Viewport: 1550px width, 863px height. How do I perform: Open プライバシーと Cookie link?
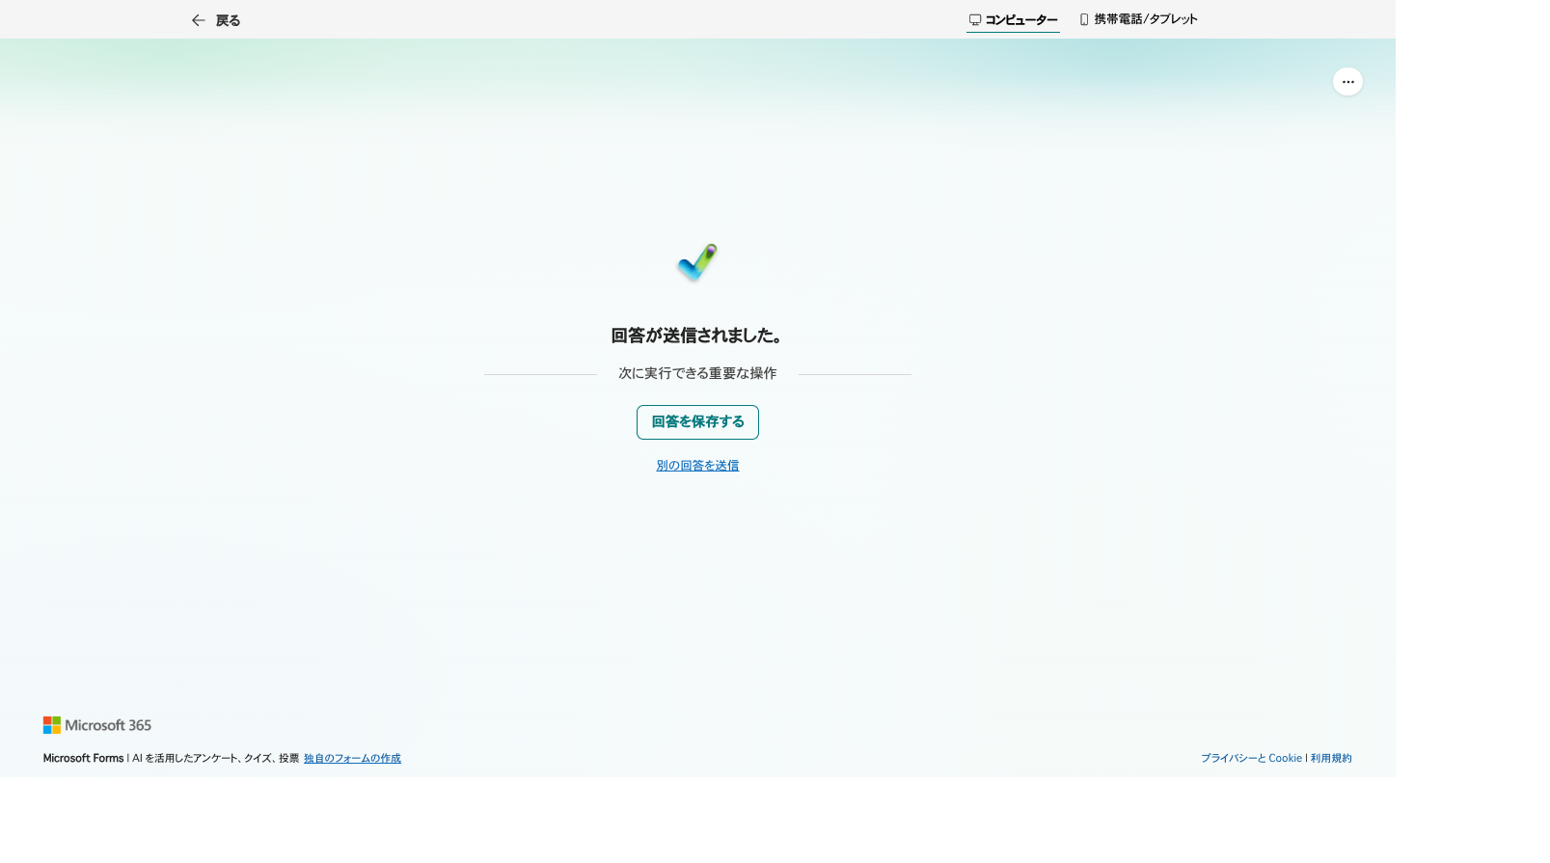1251,759
